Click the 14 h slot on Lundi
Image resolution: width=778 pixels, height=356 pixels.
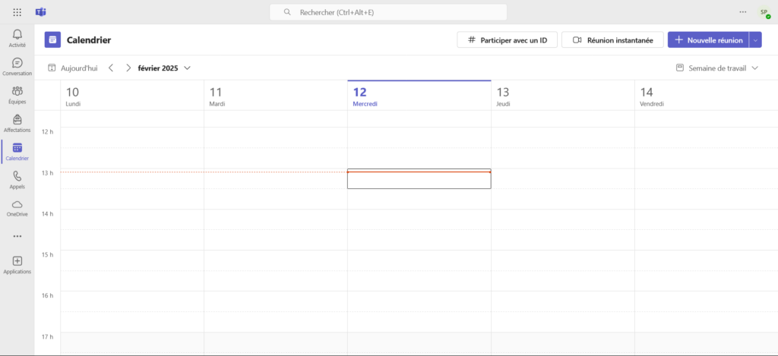pyautogui.click(x=132, y=219)
